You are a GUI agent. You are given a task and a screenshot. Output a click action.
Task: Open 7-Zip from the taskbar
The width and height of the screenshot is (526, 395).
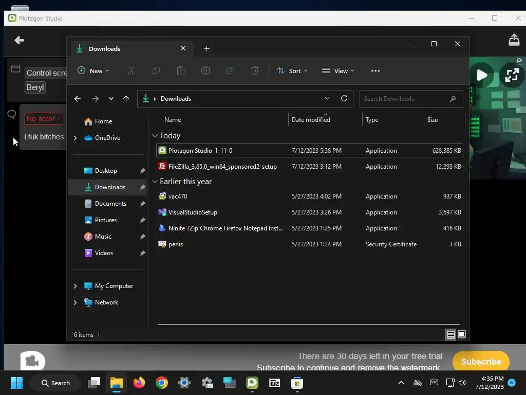(x=274, y=383)
